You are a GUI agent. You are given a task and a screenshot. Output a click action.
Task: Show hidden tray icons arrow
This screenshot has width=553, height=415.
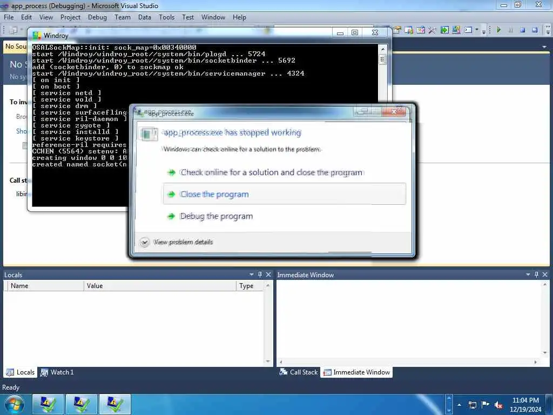pyautogui.click(x=459, y=405)
